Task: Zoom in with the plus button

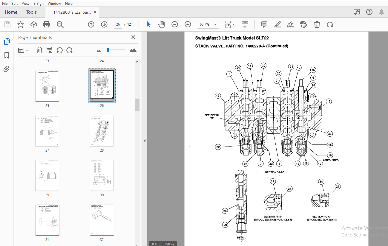Action: click(x=188, y=24)
